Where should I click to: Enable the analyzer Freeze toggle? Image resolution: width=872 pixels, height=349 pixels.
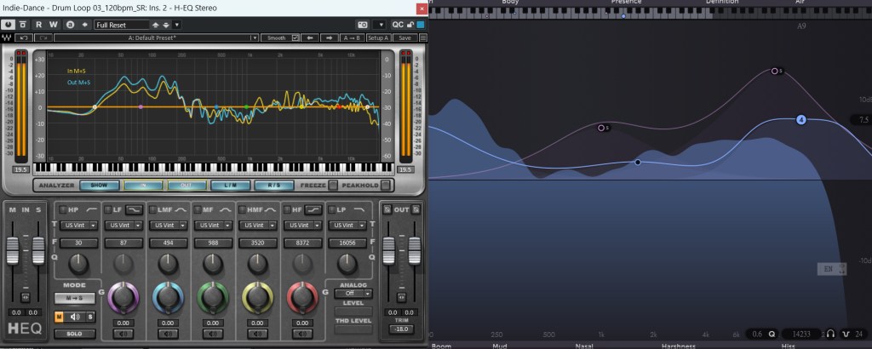(333, 185)
